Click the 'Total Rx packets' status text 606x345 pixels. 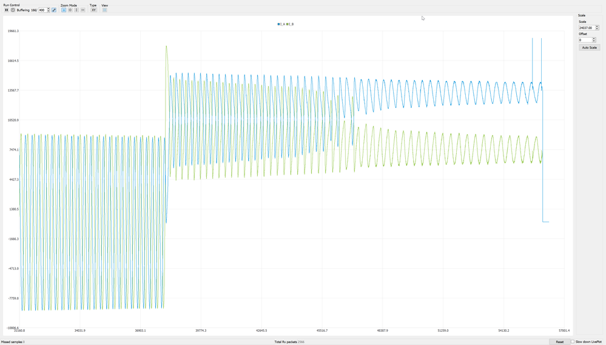pos(286,342)
